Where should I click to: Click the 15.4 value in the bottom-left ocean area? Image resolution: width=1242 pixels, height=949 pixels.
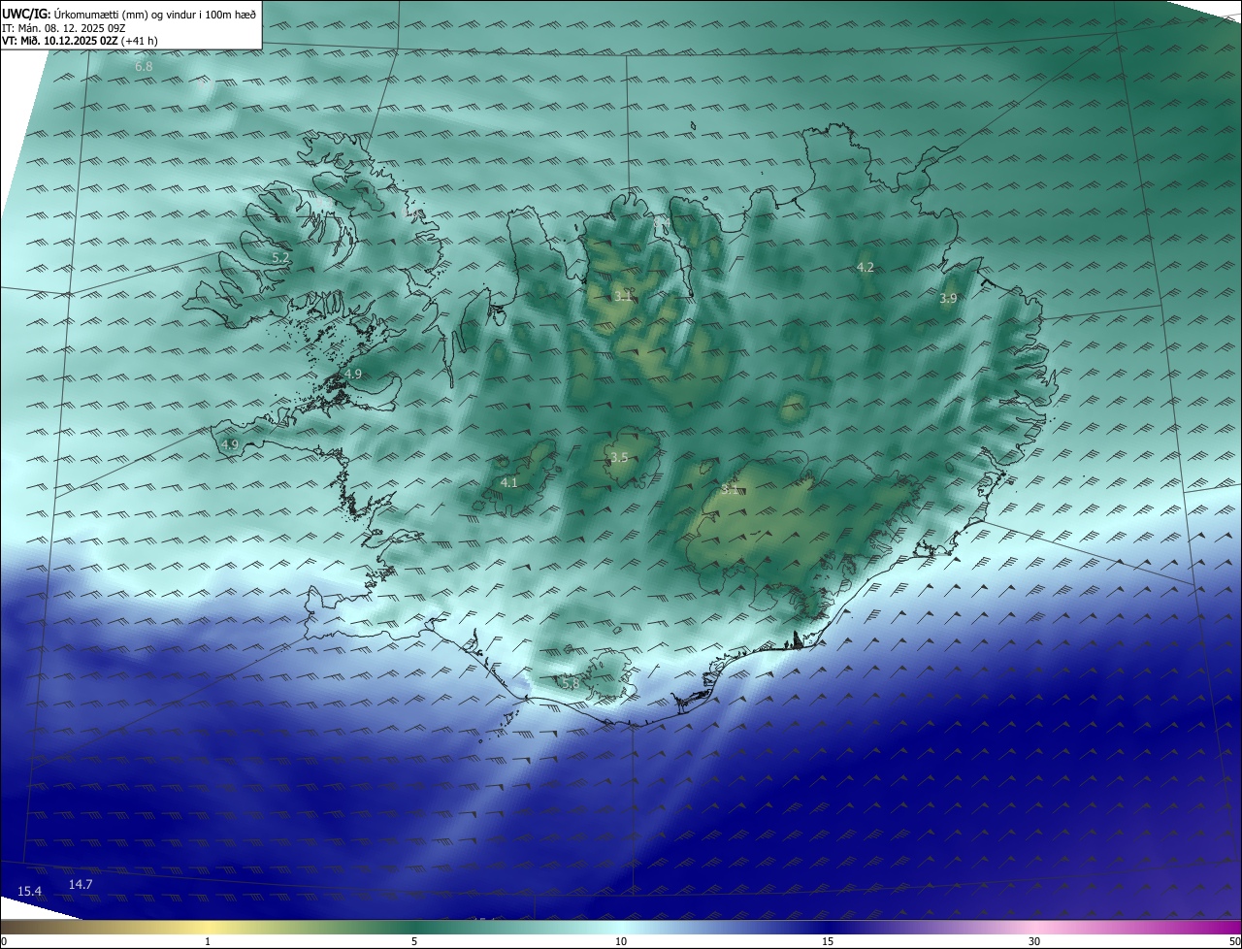(x=30, y=891)
